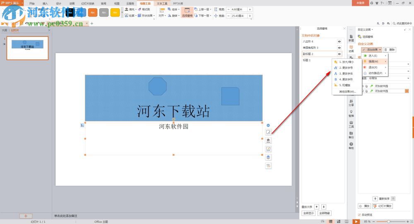Click the 全部显示 button
Screen dimensions: 414x224
coord(308,213)
